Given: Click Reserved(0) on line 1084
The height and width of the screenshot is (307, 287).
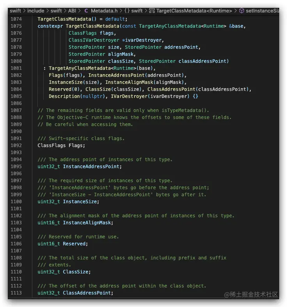Looking at the screenshot, I should [64, 89].
